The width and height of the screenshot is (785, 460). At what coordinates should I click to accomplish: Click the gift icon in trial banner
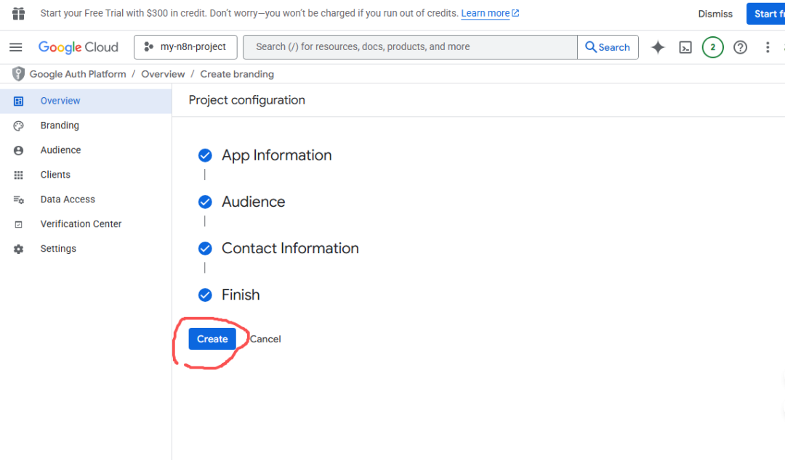(18, 14)
